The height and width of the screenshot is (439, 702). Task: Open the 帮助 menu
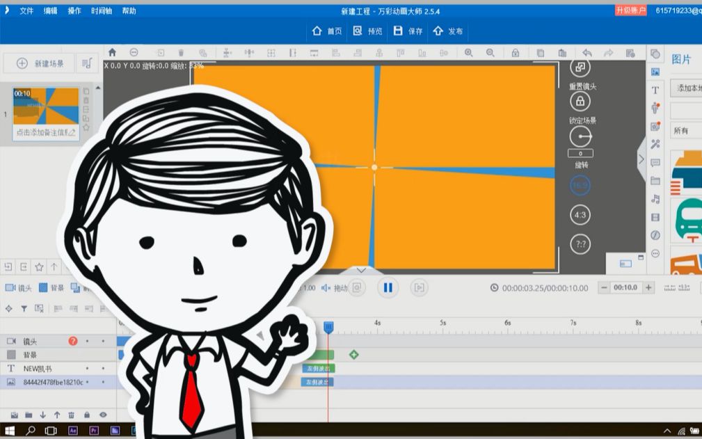point(129,10)
